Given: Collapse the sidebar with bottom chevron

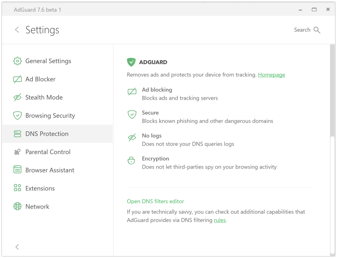Looking at the screenshot, I should 17,247.
